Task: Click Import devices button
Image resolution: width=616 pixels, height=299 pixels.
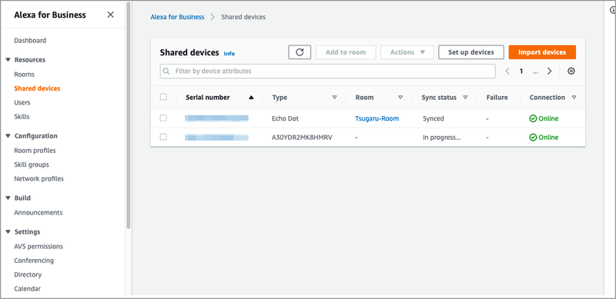Action: (542, 52)
